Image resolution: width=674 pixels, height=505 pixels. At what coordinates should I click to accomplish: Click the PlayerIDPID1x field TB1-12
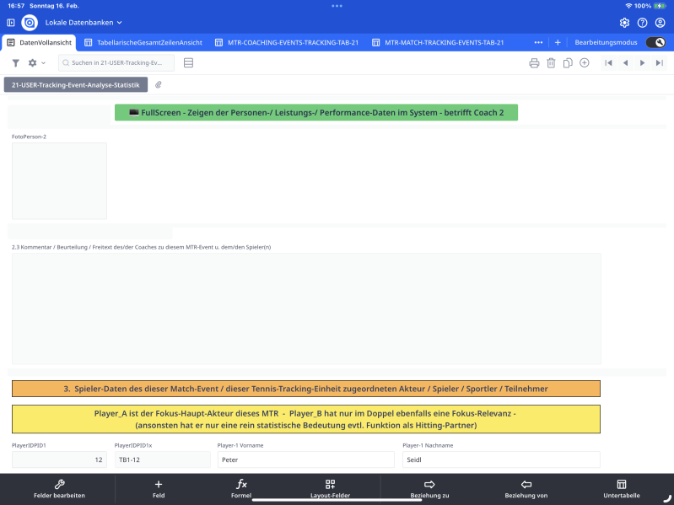coord(163,459)
